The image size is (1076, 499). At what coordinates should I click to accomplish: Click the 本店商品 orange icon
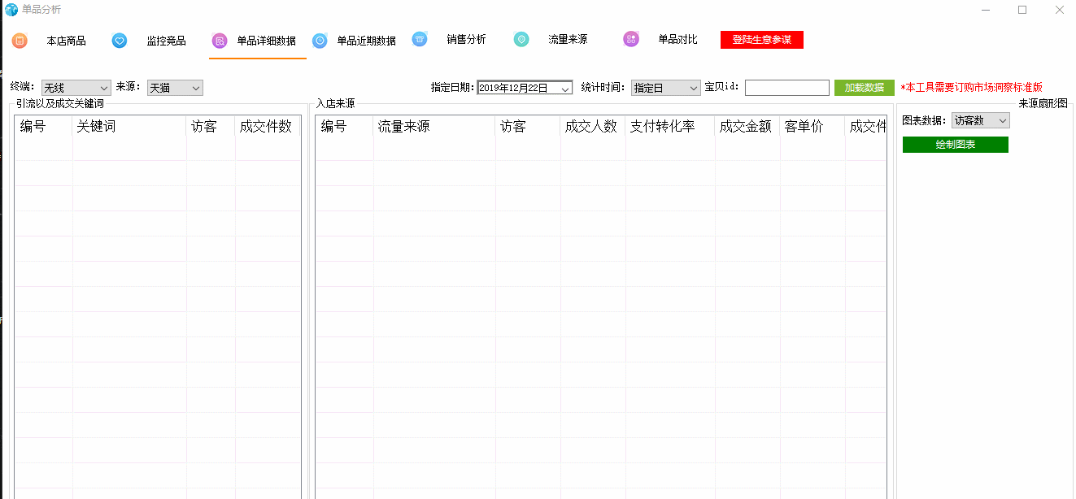(x=20, y=41)
